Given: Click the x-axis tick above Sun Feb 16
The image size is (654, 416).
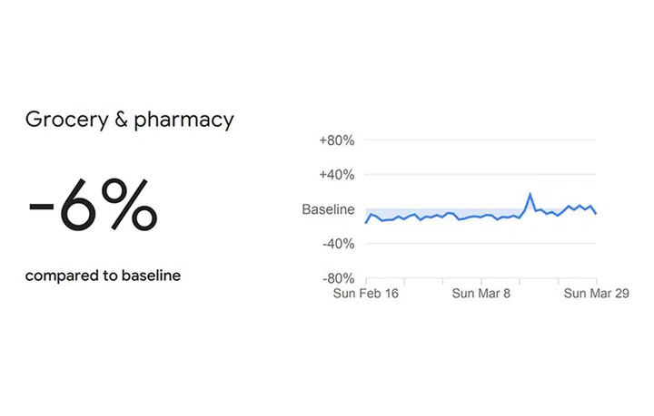Looking at the screenshot, I should [x=366, y=281].
